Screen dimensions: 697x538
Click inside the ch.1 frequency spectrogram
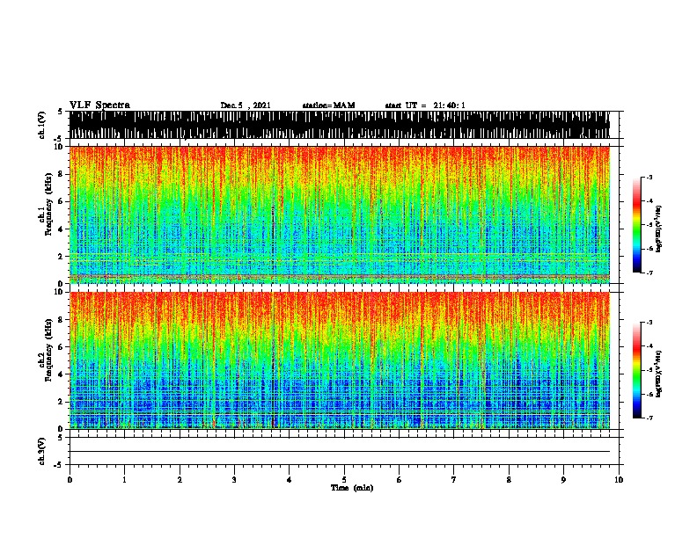tap(340, 214)
